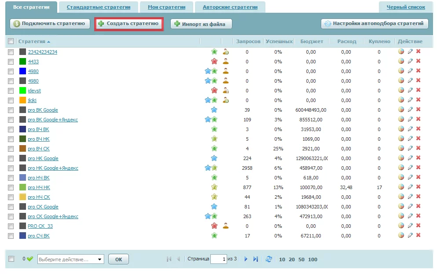Open the Мои стратегии tab
Viewport: 437px width, 274px height.
(166, 7)
